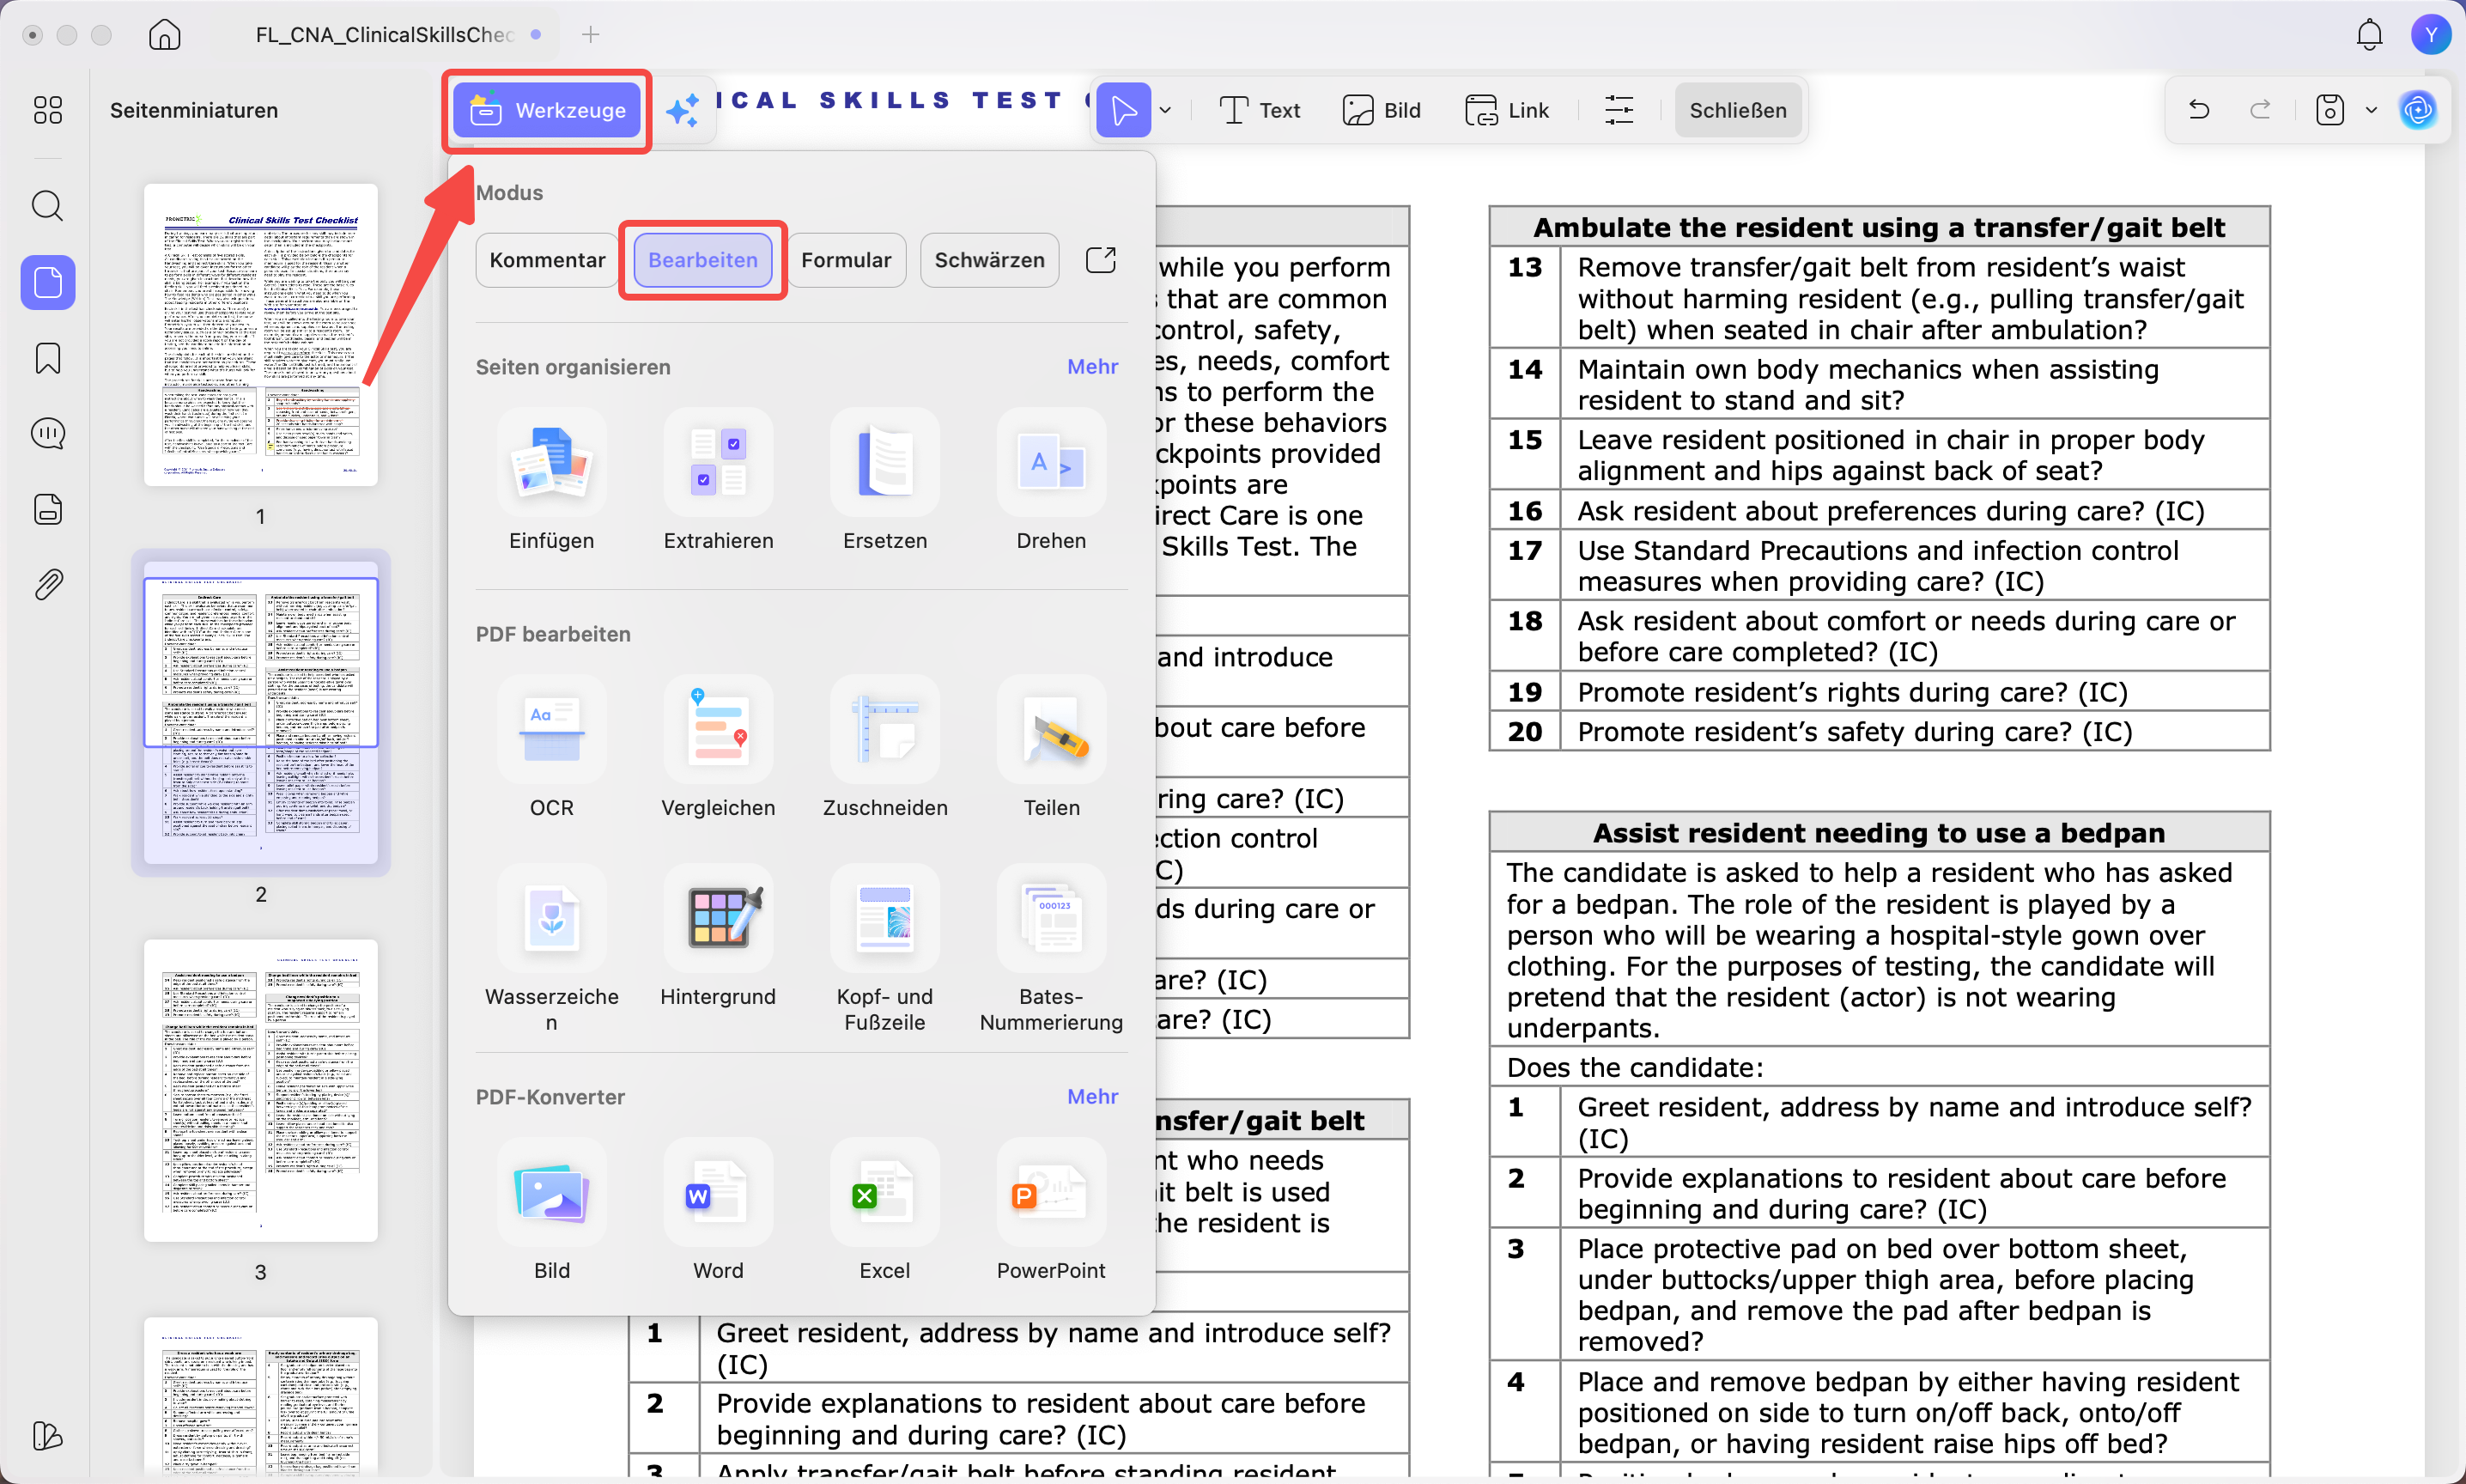Click the Schließen button
The height and width of the screenshot is (1484, 2466).
1737,110
